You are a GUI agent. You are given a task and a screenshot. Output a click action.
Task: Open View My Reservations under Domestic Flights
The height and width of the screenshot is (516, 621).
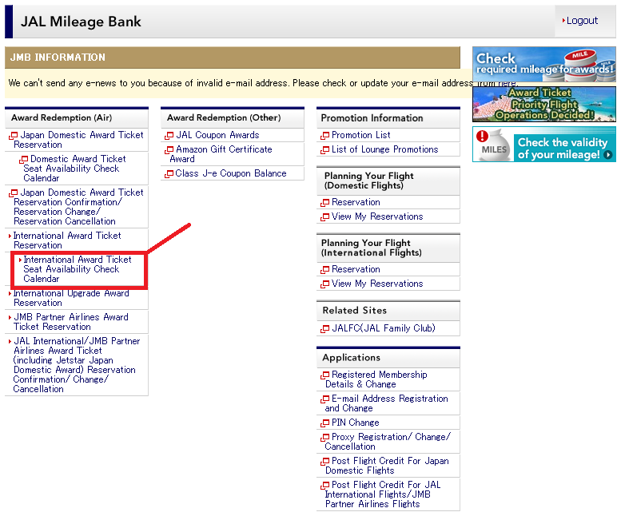pyautogui.click(x=377, y=216)
